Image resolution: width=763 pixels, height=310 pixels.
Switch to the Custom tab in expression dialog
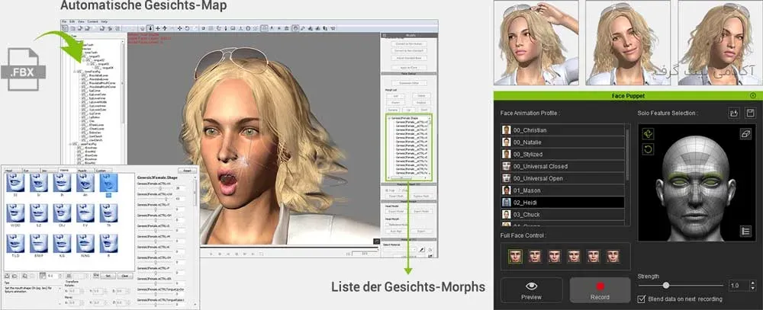(x=102, y=171)
